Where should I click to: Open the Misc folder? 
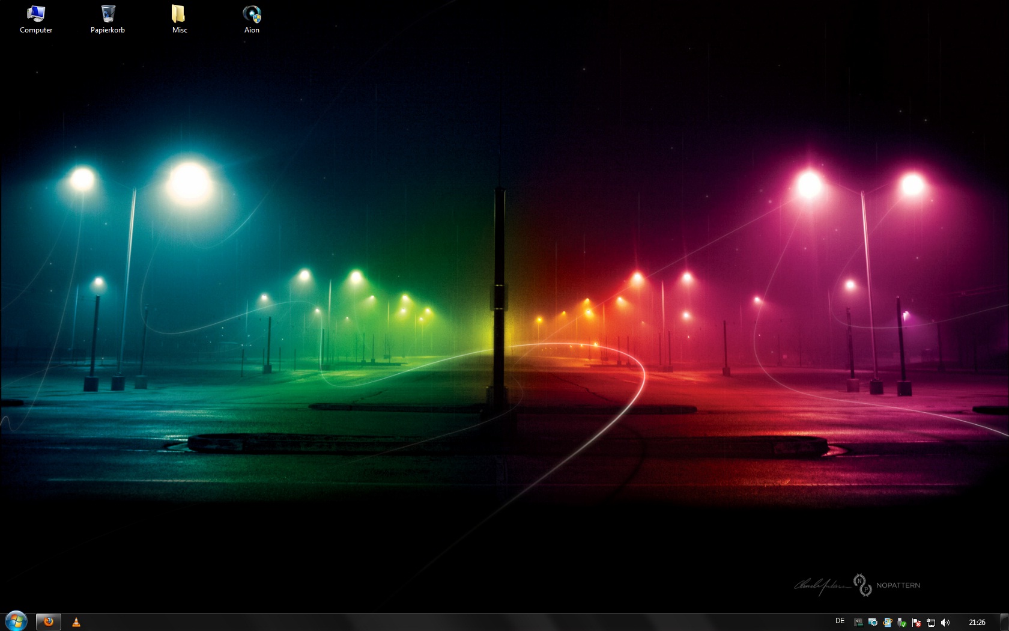click(x=179, y=19)
